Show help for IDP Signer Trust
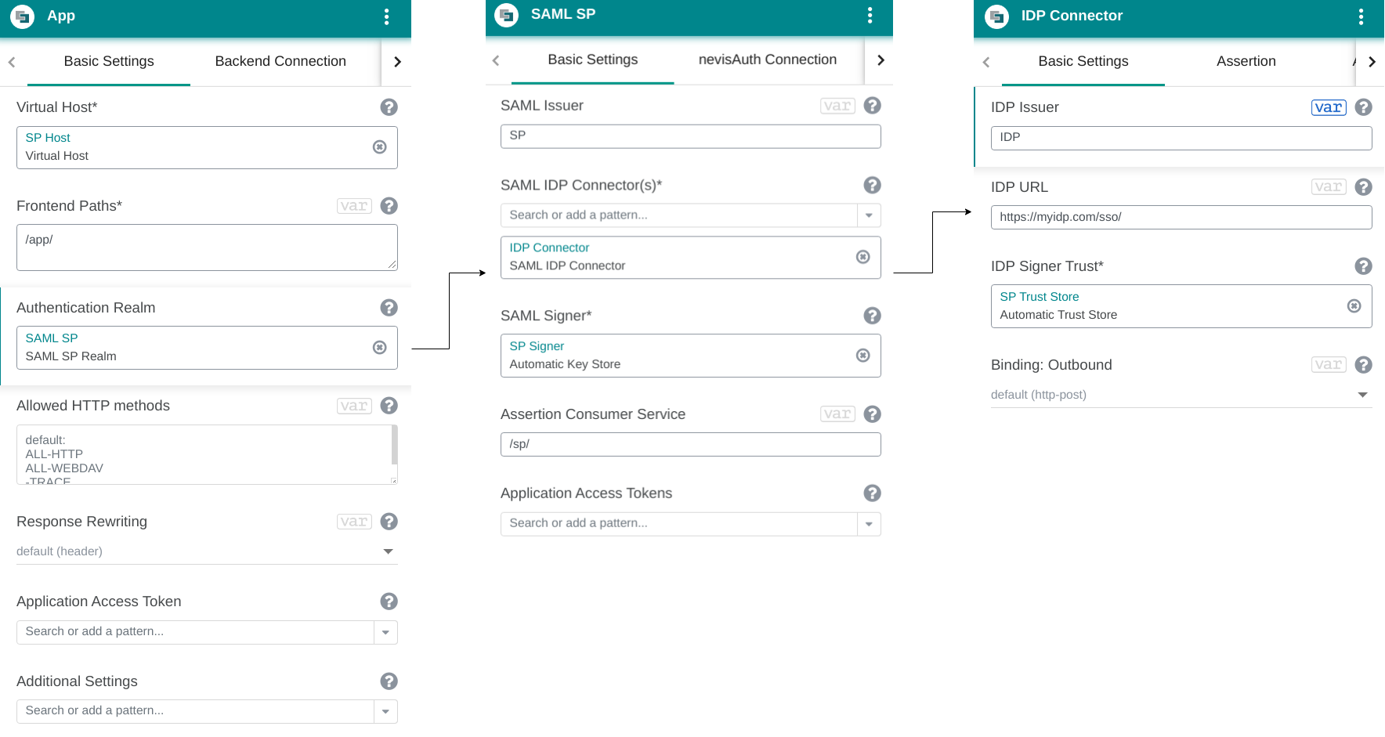The image size is (1385, 737). [x=1363, y=266]
